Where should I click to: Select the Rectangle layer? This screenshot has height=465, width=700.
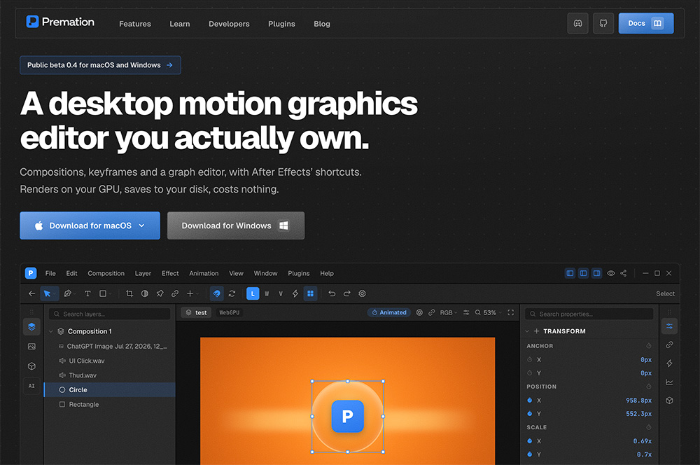110,404
